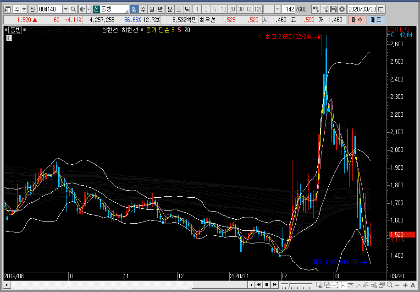Open the 주 type dropdown arrow
This screenshot has width=420, height=292.
[24, 9]
